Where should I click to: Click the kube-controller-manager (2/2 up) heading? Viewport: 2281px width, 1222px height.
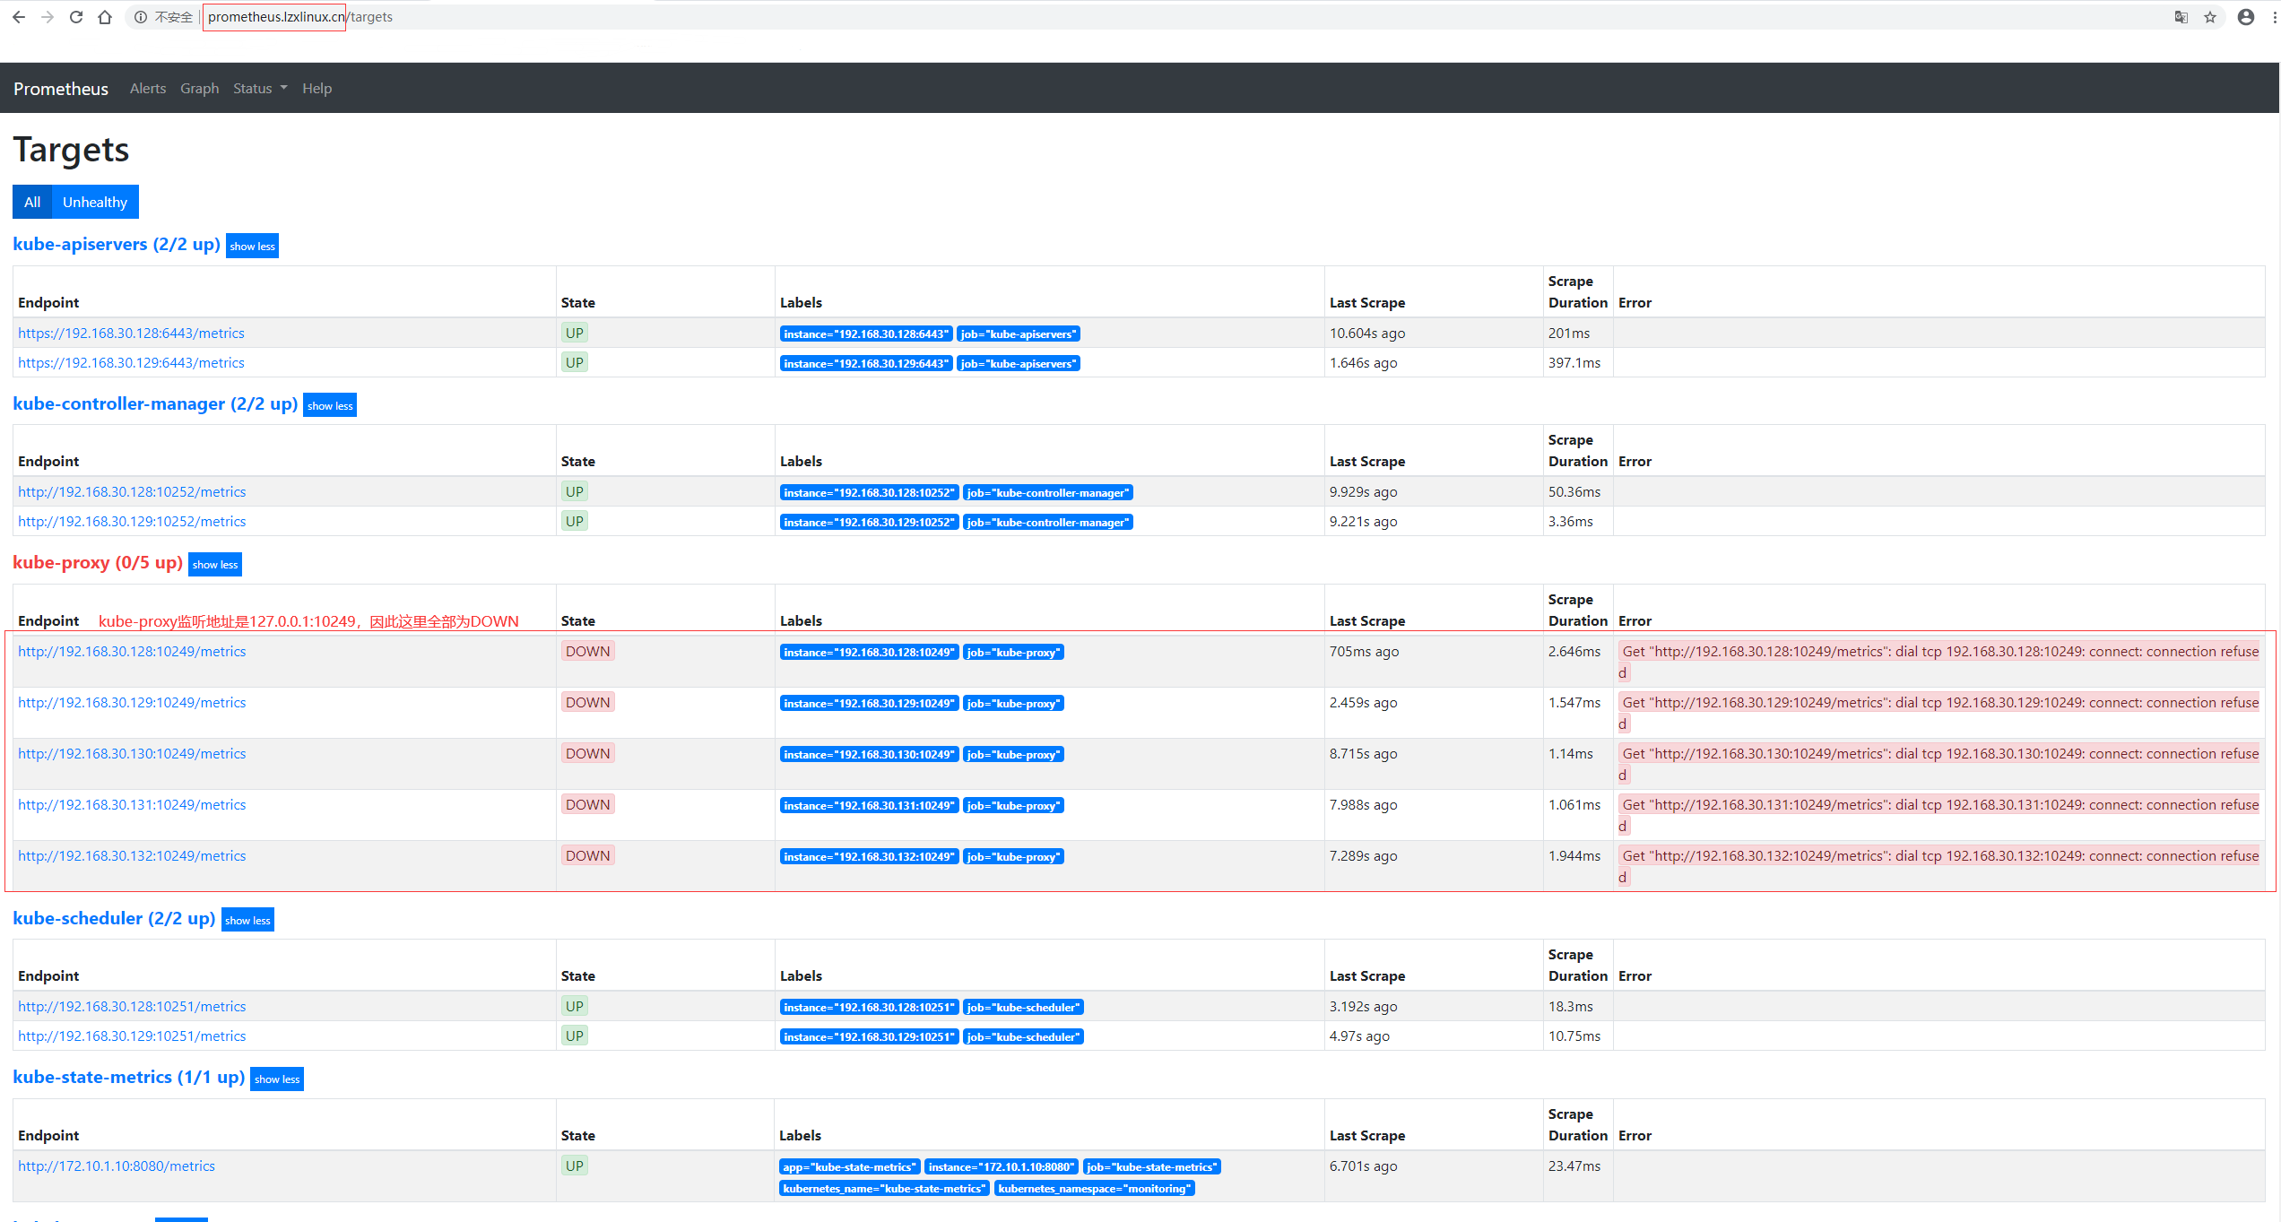pyautogui.click(x=155, y=404)
